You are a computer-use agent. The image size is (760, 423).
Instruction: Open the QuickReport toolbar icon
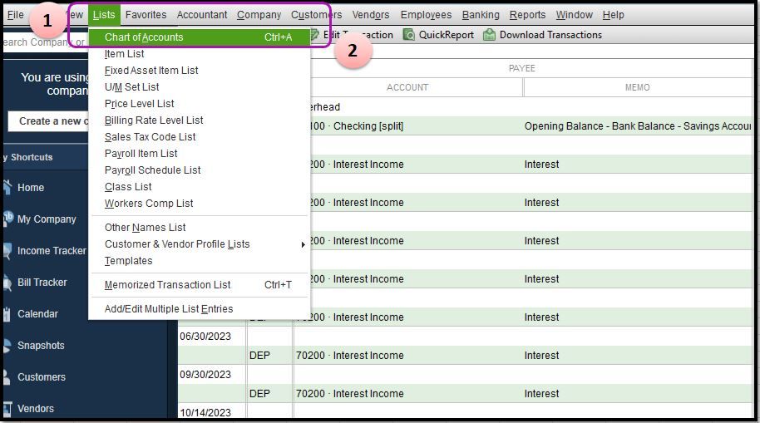pyautogui.click(x=409, y=34)
